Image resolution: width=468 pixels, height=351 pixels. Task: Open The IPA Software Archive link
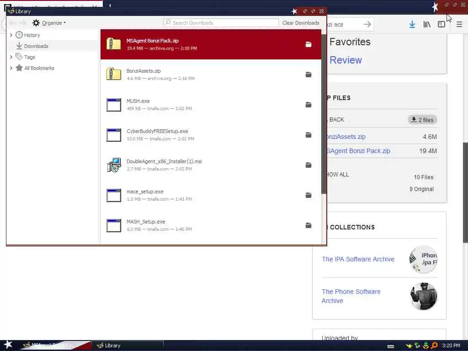click(x=358, y=259)
